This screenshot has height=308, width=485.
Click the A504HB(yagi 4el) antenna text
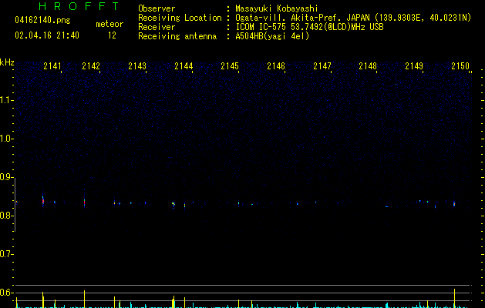click(x=272, y=36)
